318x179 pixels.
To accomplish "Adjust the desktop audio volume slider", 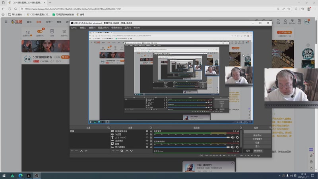I will [192, 137].
